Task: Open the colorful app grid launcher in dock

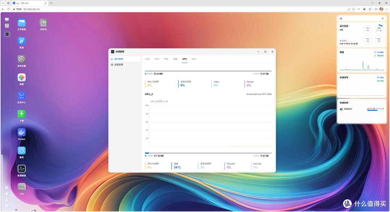Action: click(x=7, y=26)
